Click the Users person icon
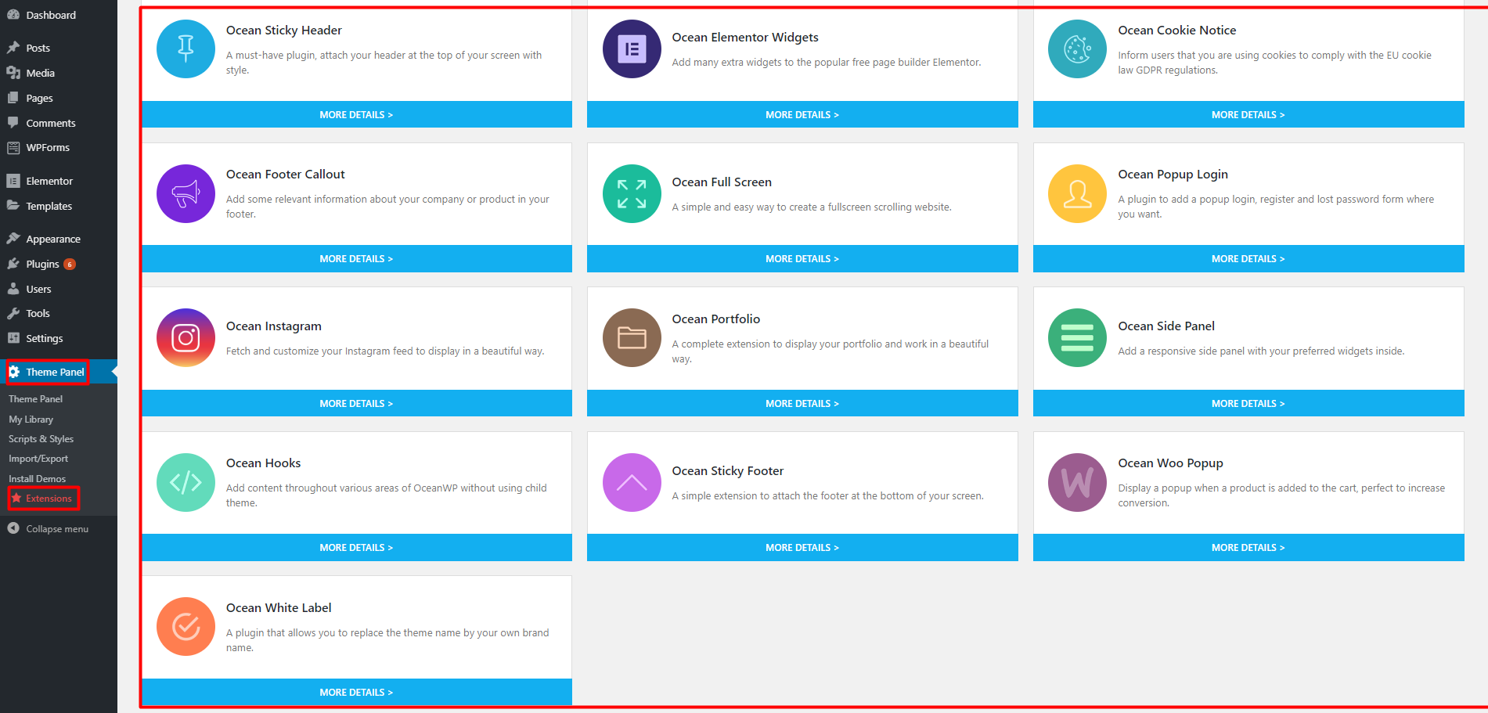 coord(13,289)
